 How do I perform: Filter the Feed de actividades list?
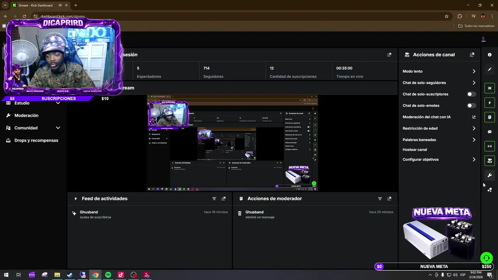[214, 199]
